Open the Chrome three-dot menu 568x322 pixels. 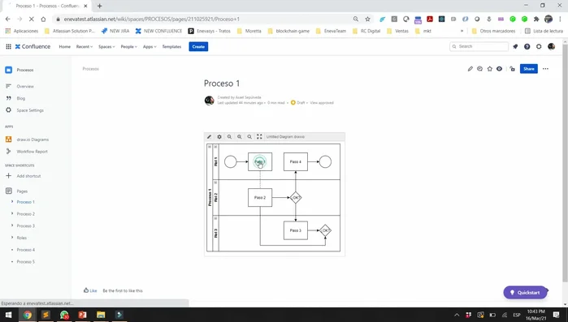560,19
